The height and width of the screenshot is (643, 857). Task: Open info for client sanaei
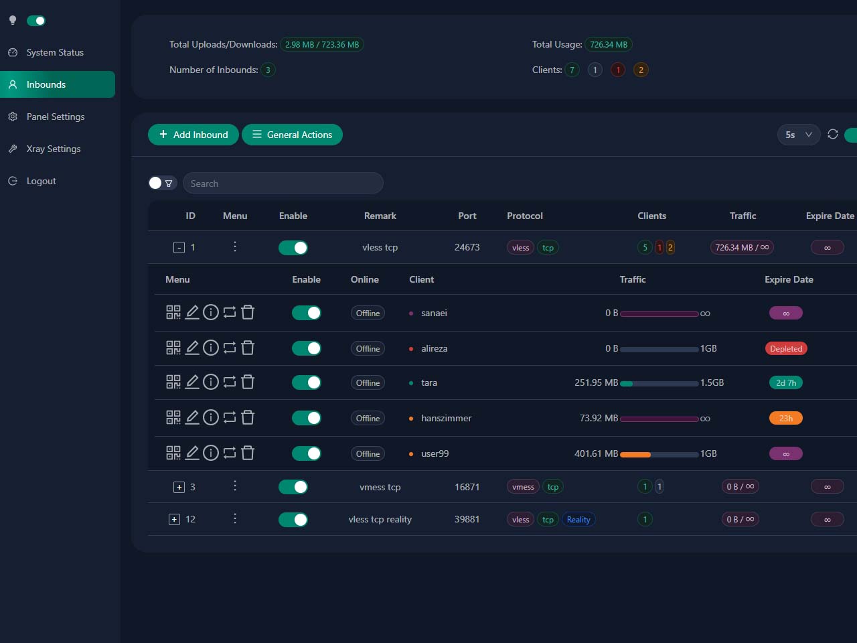[211, 312]
